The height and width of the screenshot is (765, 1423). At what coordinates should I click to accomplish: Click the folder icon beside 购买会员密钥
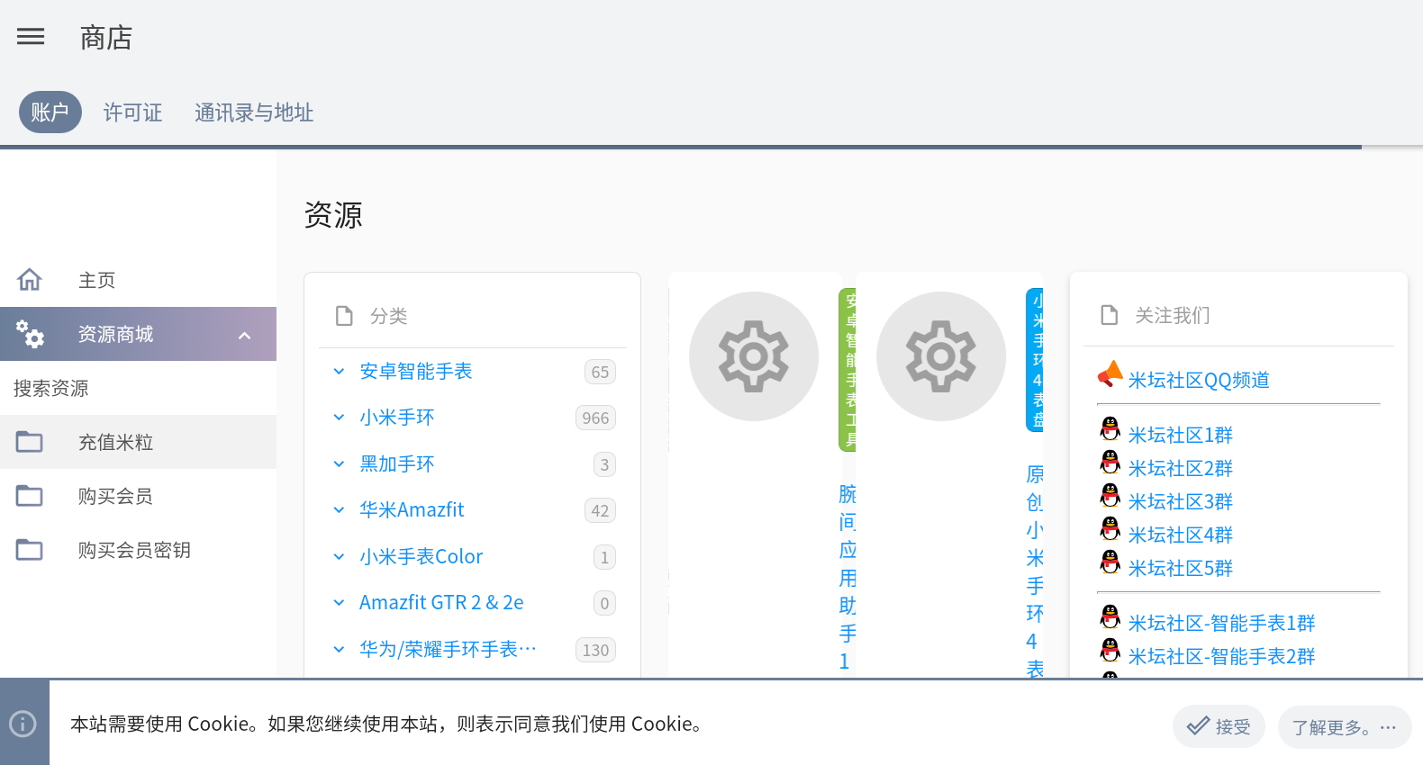click(30, 550)
